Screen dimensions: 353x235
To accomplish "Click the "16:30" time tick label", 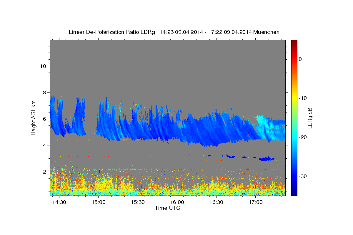I will pos(216,202).
